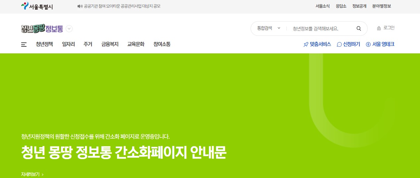Open the 참여소통 menu
Screen dimensions: 420x178
[x=162, y=44]
